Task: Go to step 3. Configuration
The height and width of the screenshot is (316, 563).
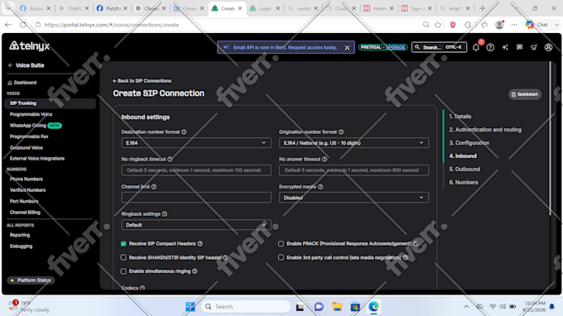Action: click(x=469, y=143)
